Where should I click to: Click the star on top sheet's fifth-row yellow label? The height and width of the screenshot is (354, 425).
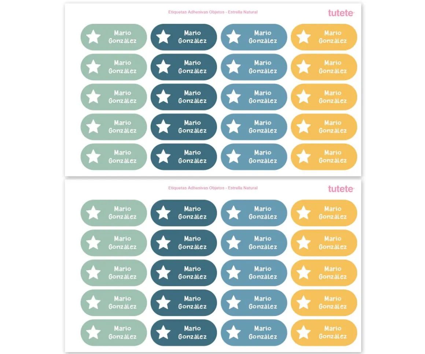(303, 157)
